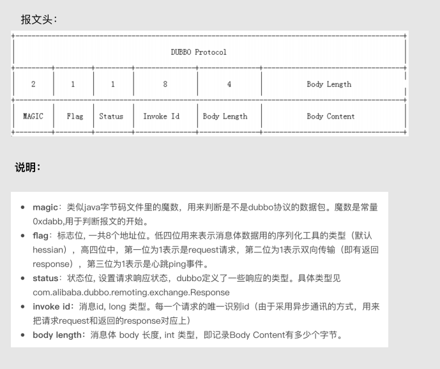Click the byte size cell showing 4
Screen dimensions: 440x369
[229, 84]
